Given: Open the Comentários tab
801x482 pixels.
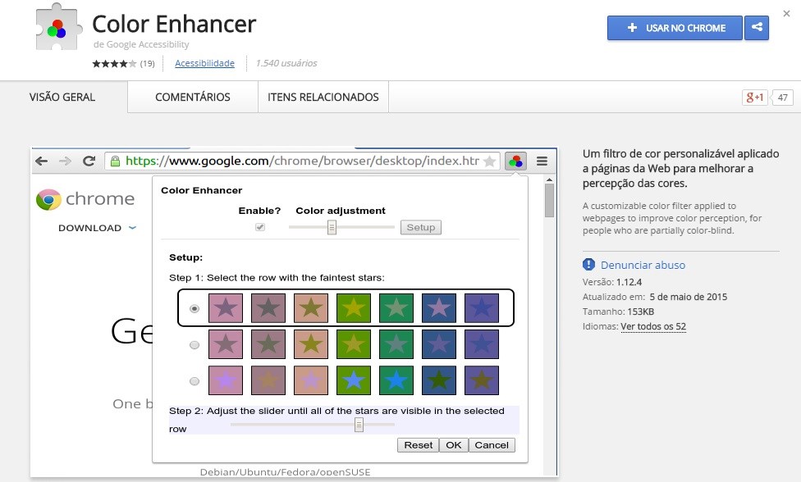Looking at the screenshot, I should click(193, 97).
